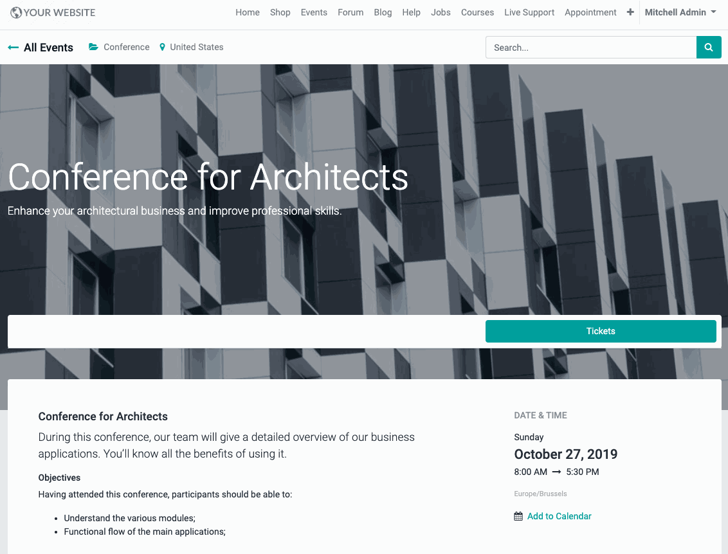Click the calendar icon near Add to Calendar

point(518,516)
